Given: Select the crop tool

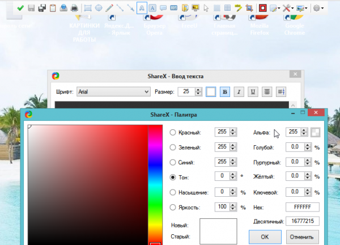Looking at the screenshot, I should pyautogui.click(x=249, y=9).
